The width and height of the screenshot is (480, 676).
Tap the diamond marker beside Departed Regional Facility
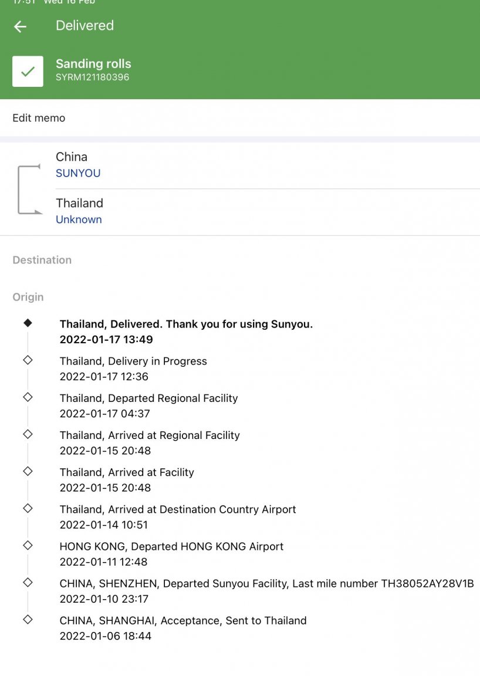[28, 397]
